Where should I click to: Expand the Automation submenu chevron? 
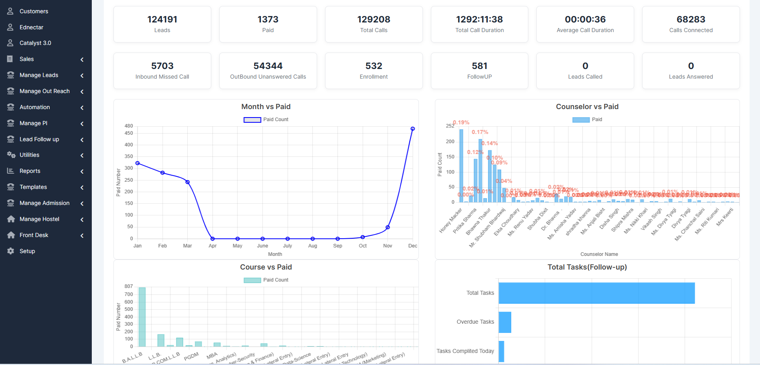pyautogui.click(x=82, y=107)
